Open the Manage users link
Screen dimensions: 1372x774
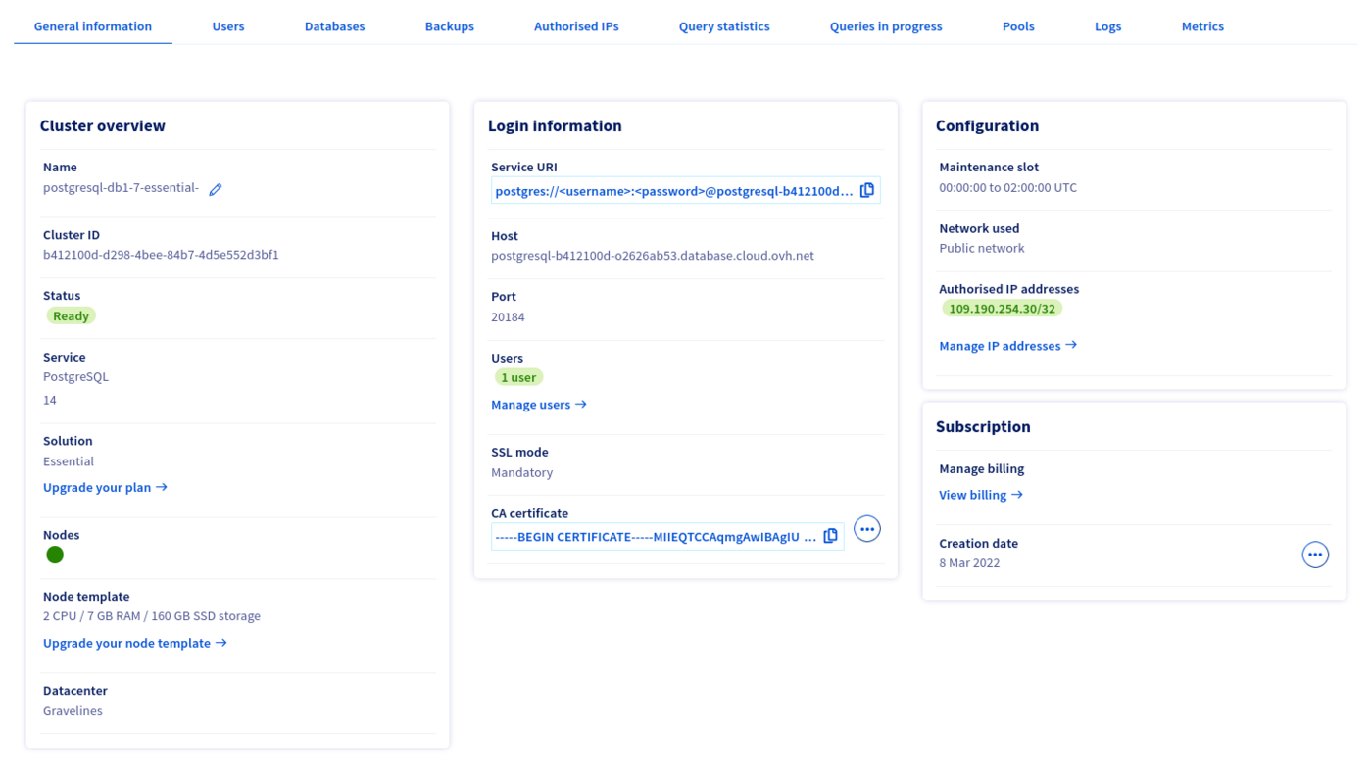click(x=538, y=405)
